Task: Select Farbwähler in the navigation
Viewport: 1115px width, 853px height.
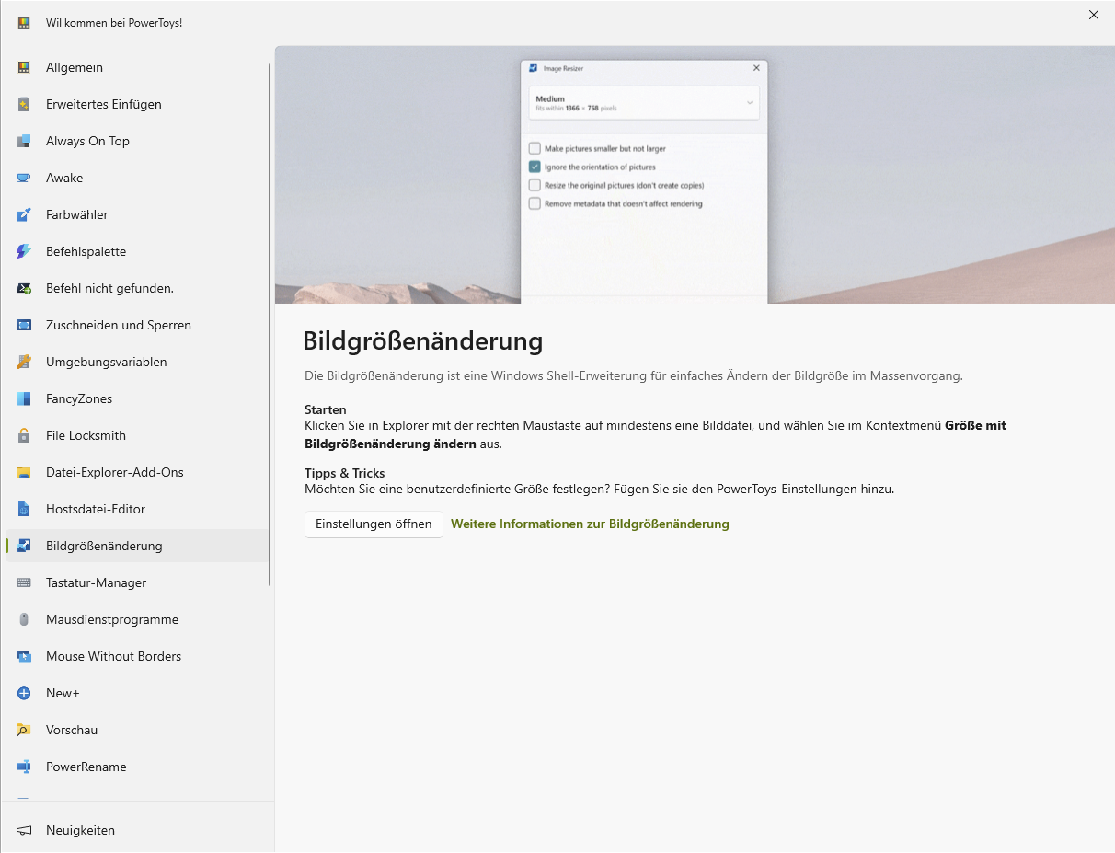Action: pos(137,214)
